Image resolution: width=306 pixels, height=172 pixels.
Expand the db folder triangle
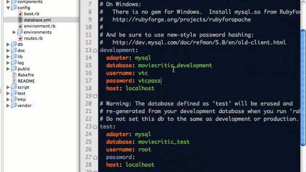tap(8, 44)
